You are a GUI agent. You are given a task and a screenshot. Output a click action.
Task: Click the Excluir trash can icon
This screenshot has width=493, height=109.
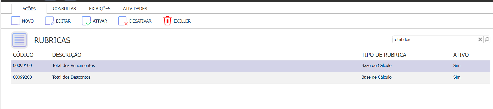coord(167,21)
